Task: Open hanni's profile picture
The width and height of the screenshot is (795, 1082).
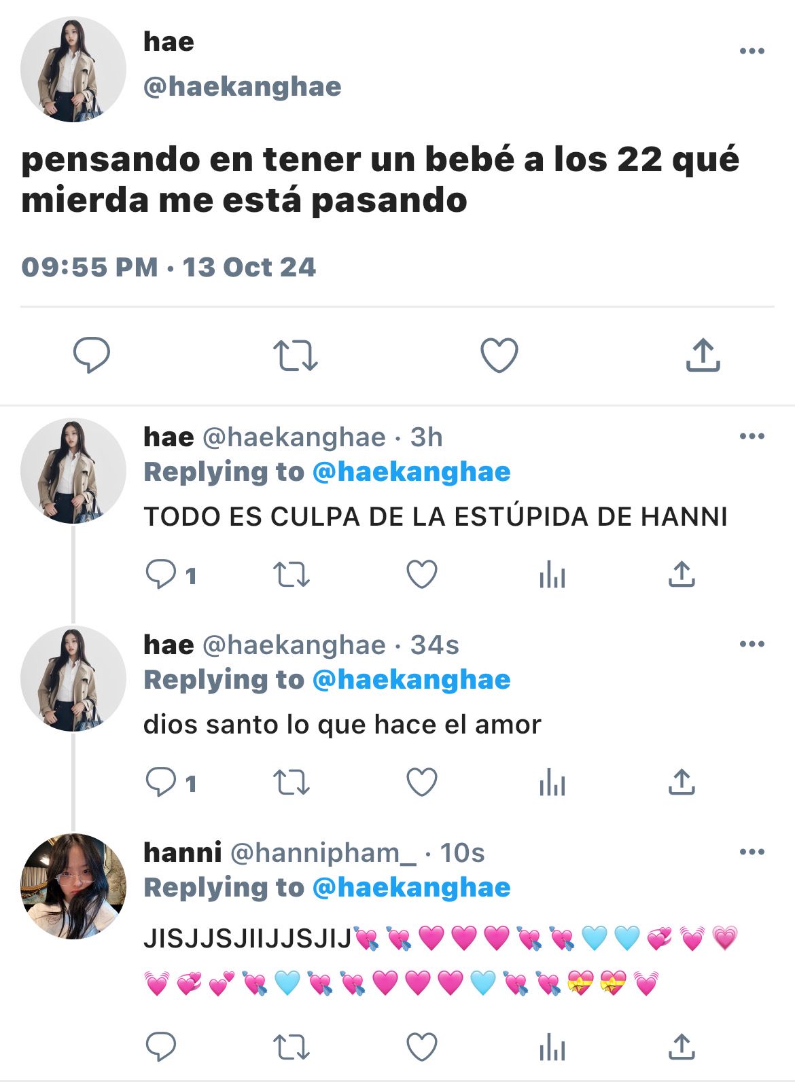Action: click(x=73, y=886)
